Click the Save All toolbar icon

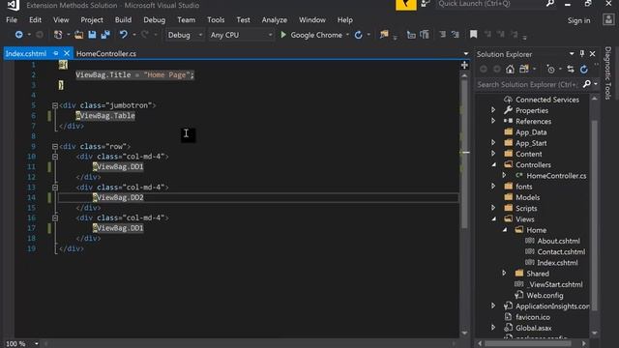105,35
